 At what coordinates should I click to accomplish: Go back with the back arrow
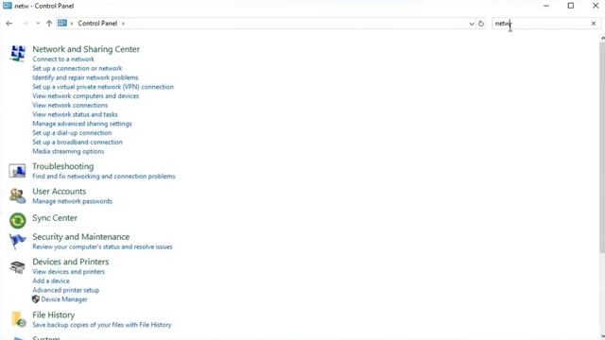point(9,24)
